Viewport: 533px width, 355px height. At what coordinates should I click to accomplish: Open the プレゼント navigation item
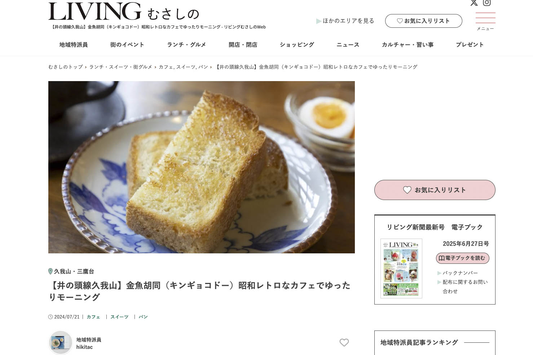click(x=470, y=45)
